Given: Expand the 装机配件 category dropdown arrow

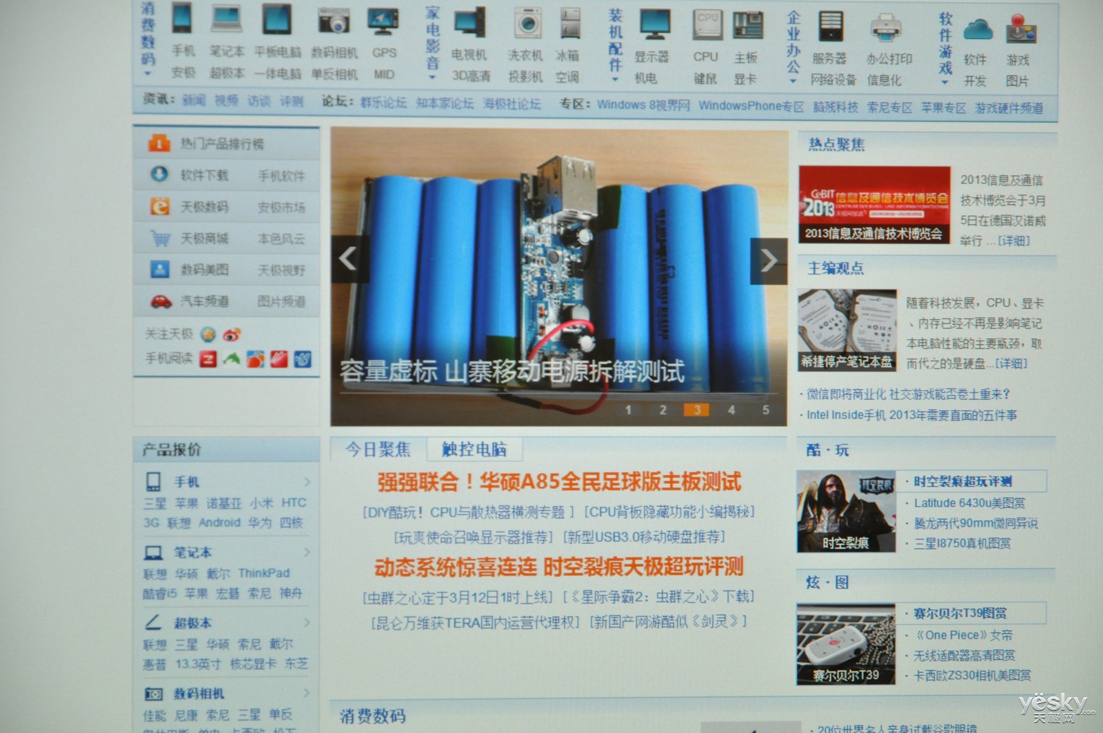Looking at the screenshot, I should coord(615,79).
